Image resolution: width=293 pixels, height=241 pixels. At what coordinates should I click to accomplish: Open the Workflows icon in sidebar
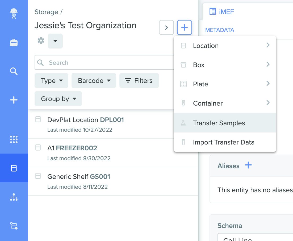point(14,226)
